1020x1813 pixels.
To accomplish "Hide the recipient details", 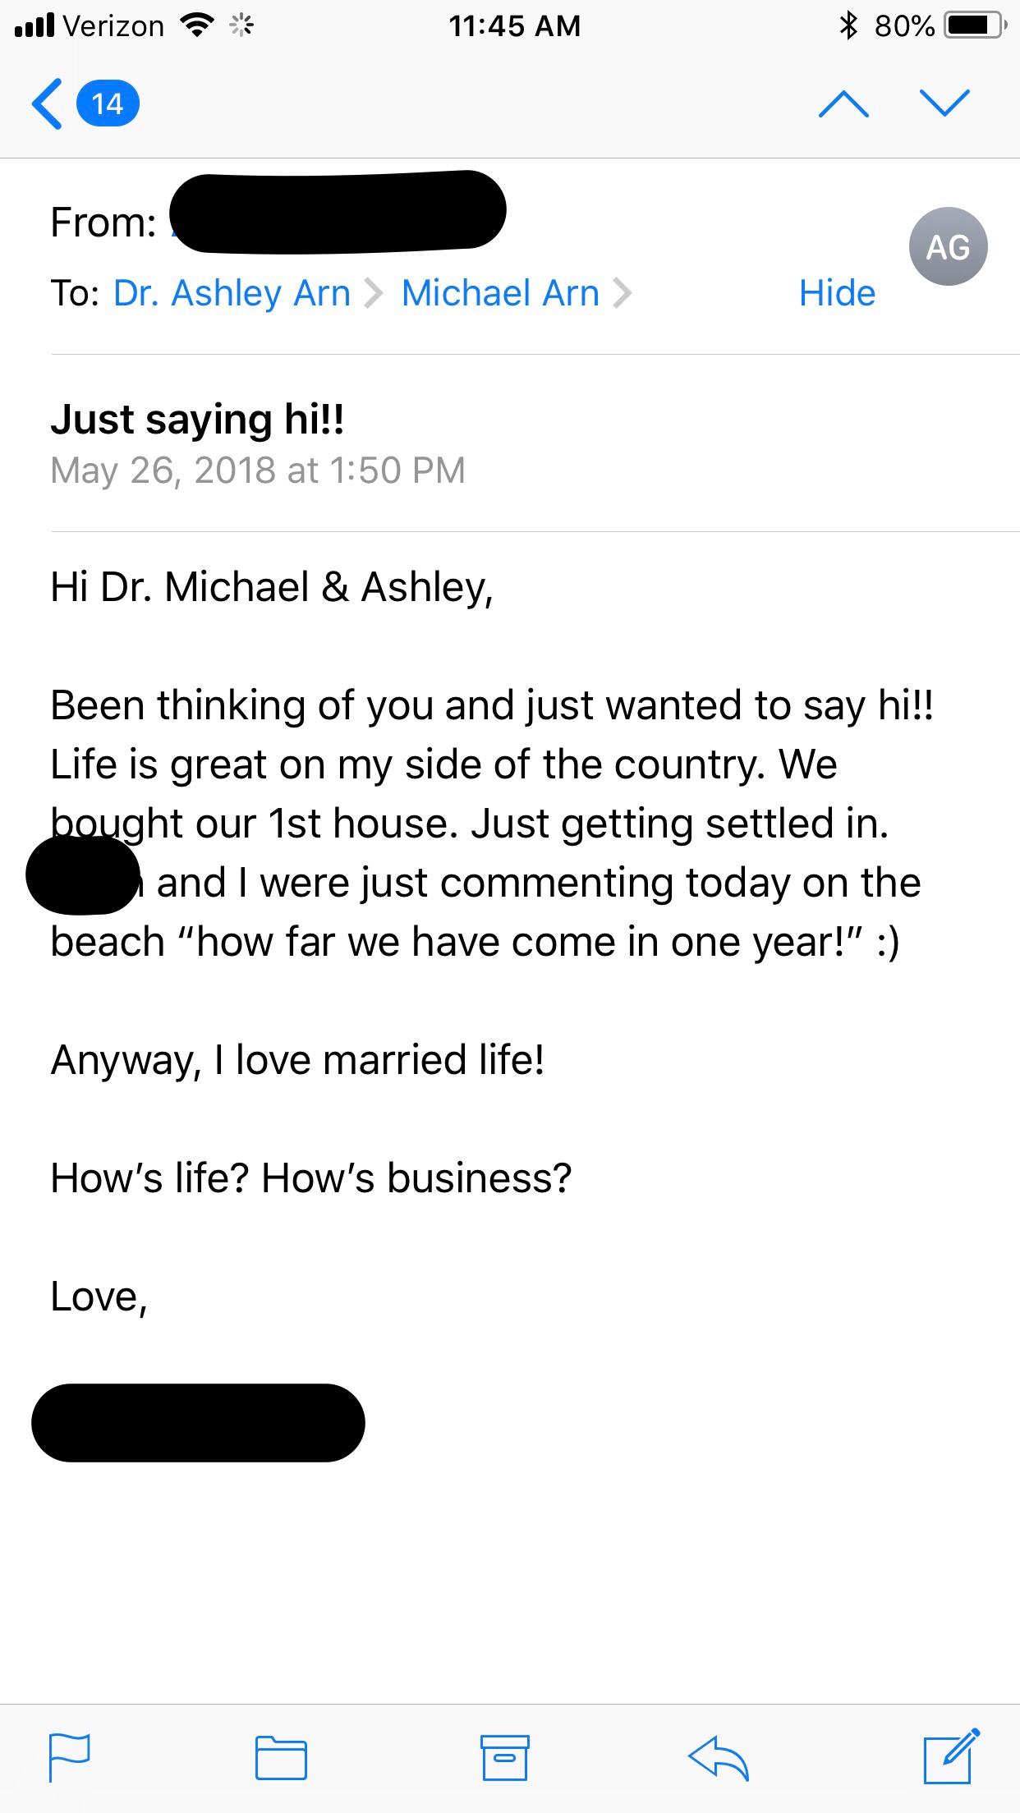I will [x=837, y=293].
